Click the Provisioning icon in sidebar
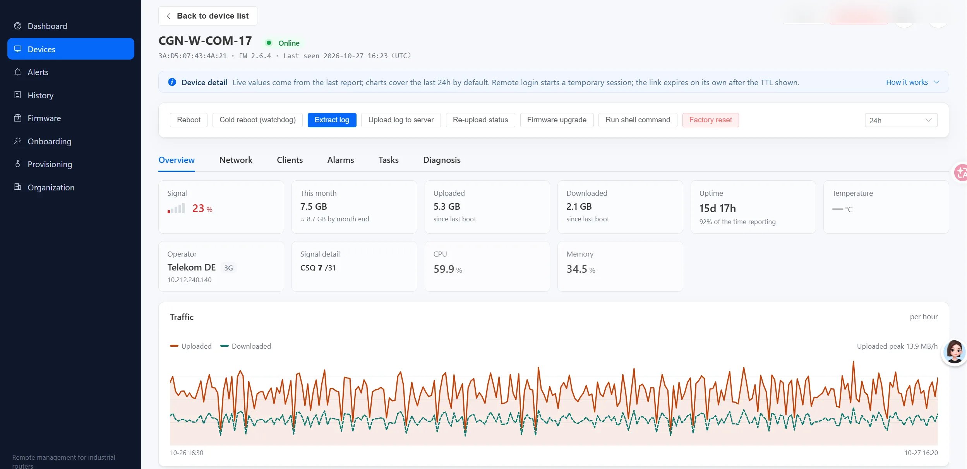Screen dimensions: 967x469 click(x=17, y=164)
